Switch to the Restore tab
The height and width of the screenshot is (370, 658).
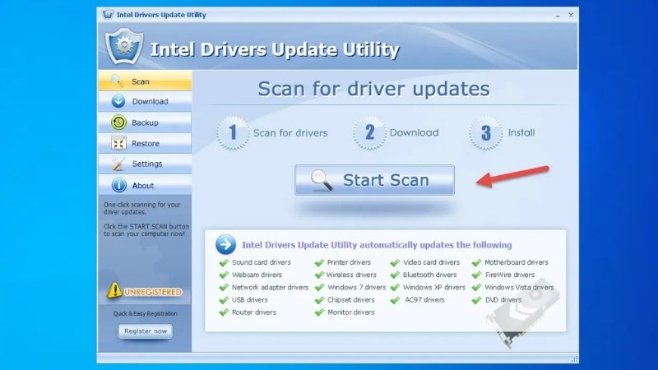tap(146, 143)
